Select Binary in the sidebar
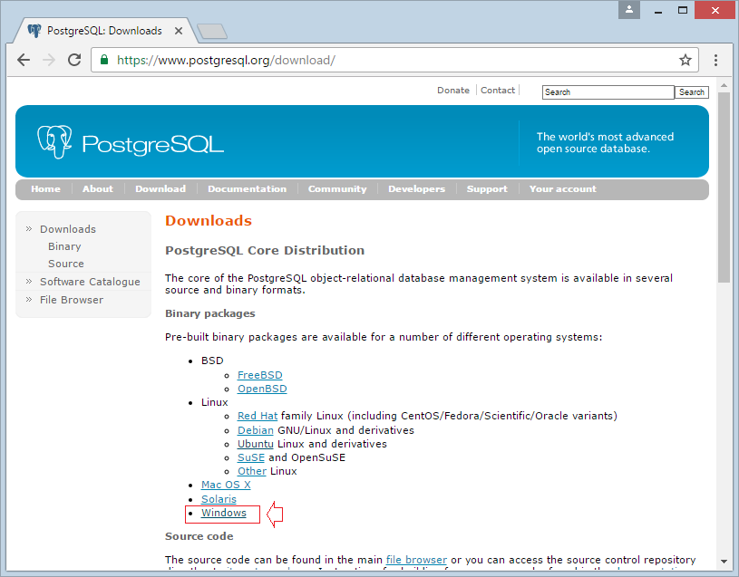Screen dimensions: 739x577 click(x=64, y=246)
